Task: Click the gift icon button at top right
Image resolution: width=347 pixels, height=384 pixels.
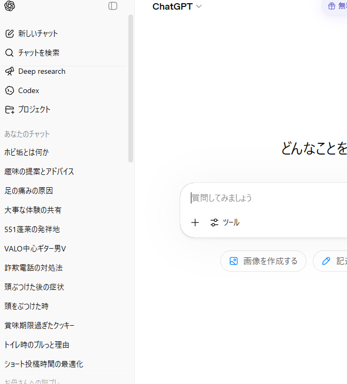Action: pos(335,6)
